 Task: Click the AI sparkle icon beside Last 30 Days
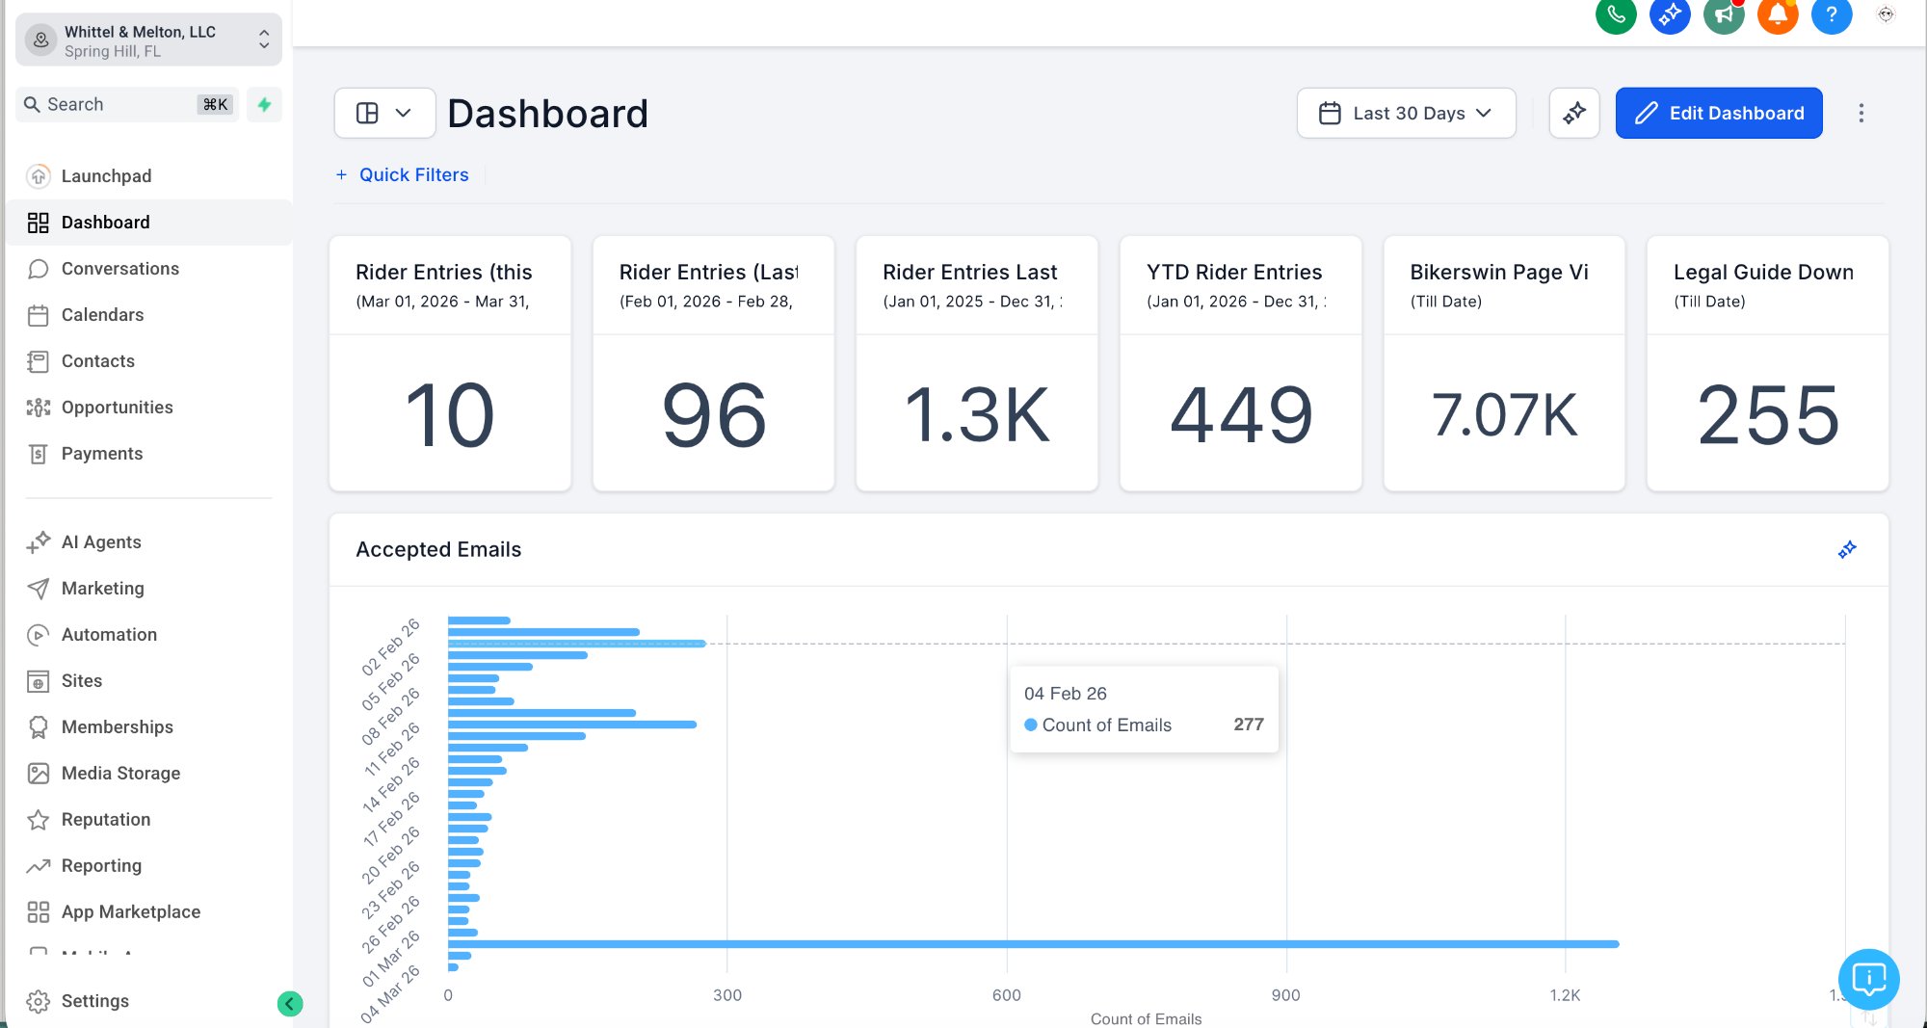coord(1574,113)
